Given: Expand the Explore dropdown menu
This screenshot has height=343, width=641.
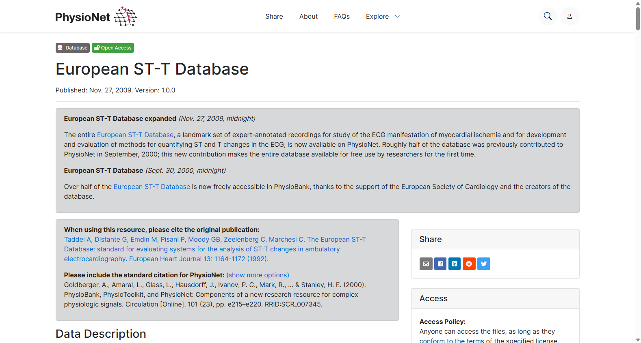Looking at the screenshot, I should [x=383, y=16].
